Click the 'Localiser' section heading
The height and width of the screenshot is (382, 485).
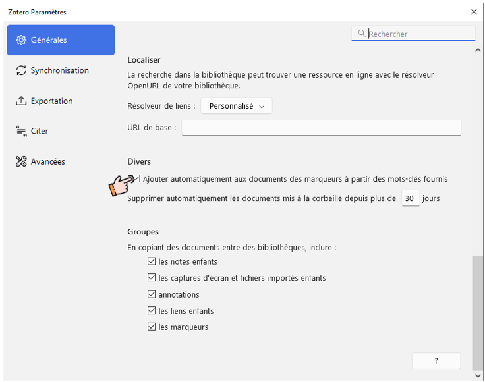tap(144, 60)
